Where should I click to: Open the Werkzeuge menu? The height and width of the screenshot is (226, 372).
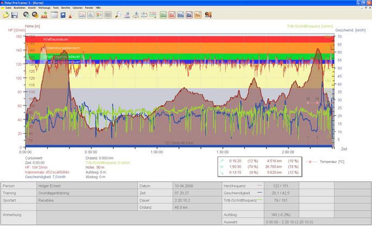pos(44,8)
